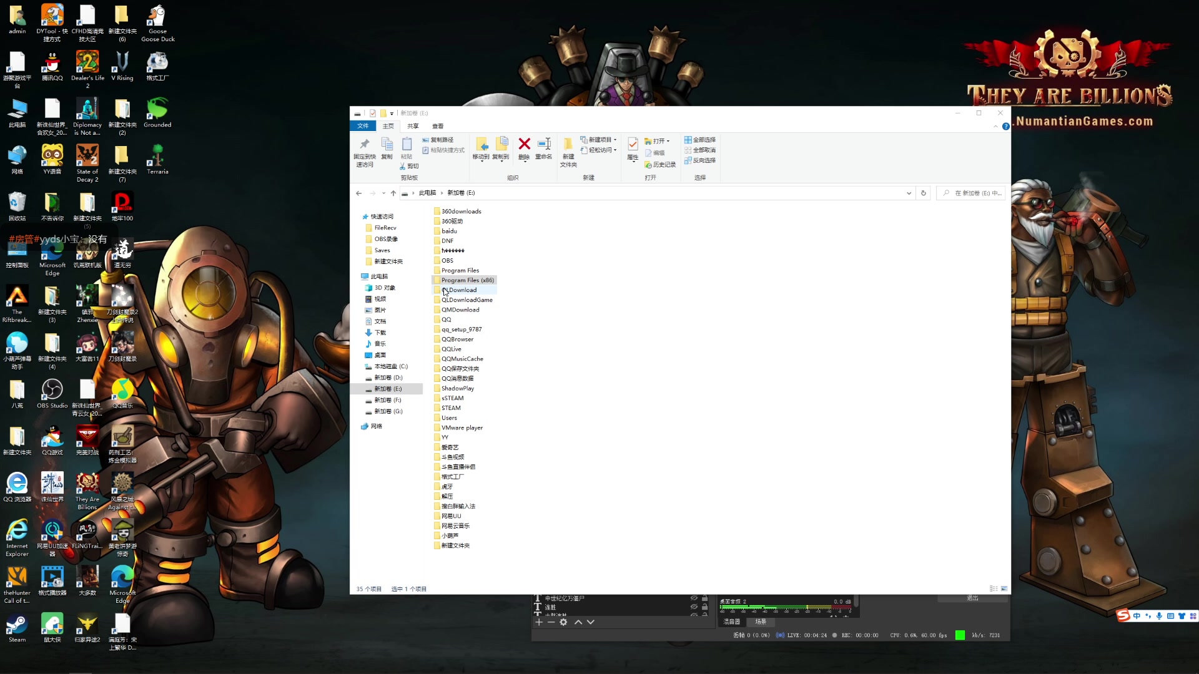Click the Explorer search box

(x=972, y=193)
